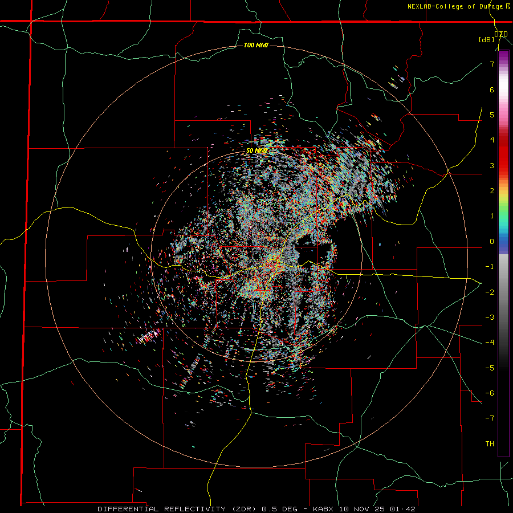
Task: Click the -5 dB color scale label
Action: pyautogui.click(x=490, y=368)
